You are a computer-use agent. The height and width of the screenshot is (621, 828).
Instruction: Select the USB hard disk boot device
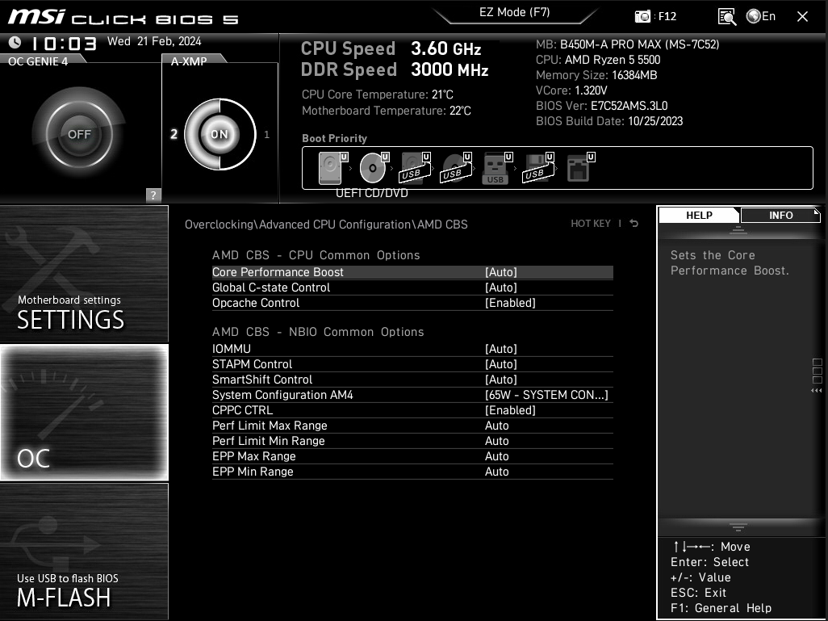coord(415,167)
